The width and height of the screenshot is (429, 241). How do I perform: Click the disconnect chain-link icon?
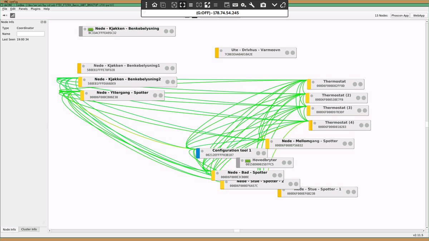[x=283, y=5]
